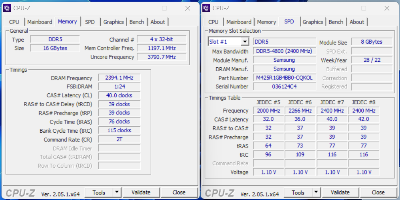Screen dimensions: 400x200
Task: Click the 4 x 32-bit channel value
Action: pos(162,39)
